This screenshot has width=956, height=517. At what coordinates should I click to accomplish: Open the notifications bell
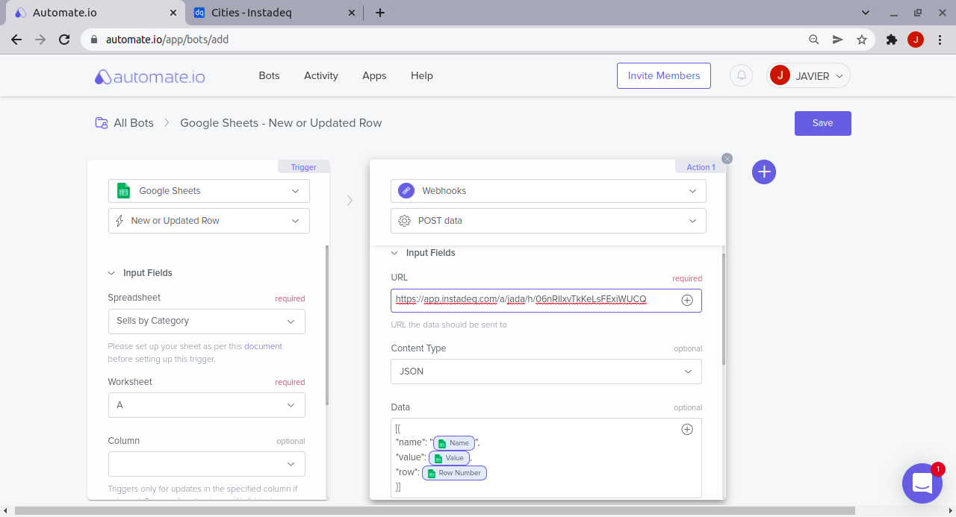741,75
